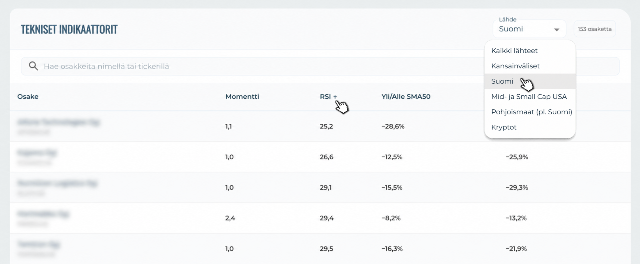Sort table by Momentti column

point(242,97)
